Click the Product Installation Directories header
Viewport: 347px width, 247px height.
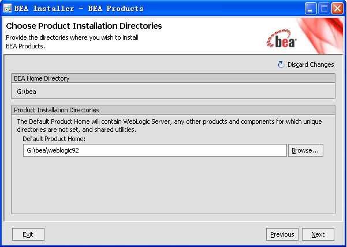click(173, 110)
